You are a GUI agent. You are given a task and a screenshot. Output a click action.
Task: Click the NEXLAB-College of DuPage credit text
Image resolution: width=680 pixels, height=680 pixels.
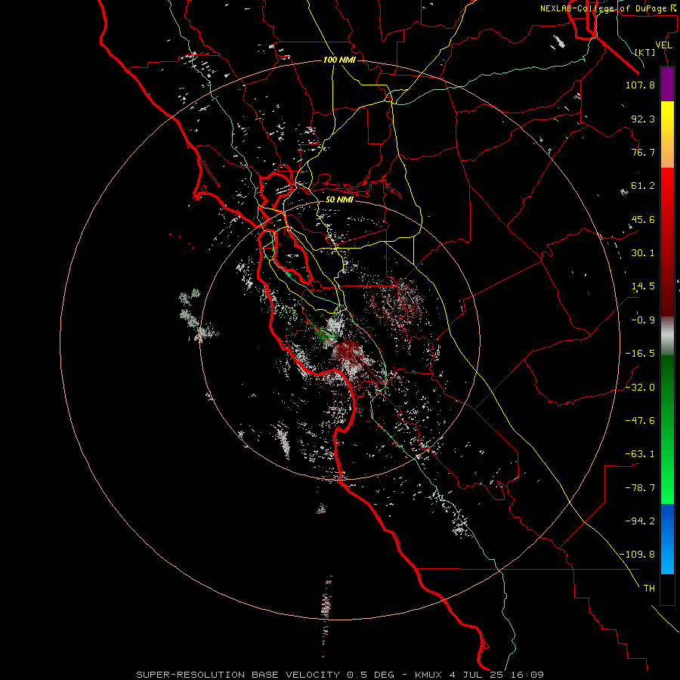coord(603,8)
